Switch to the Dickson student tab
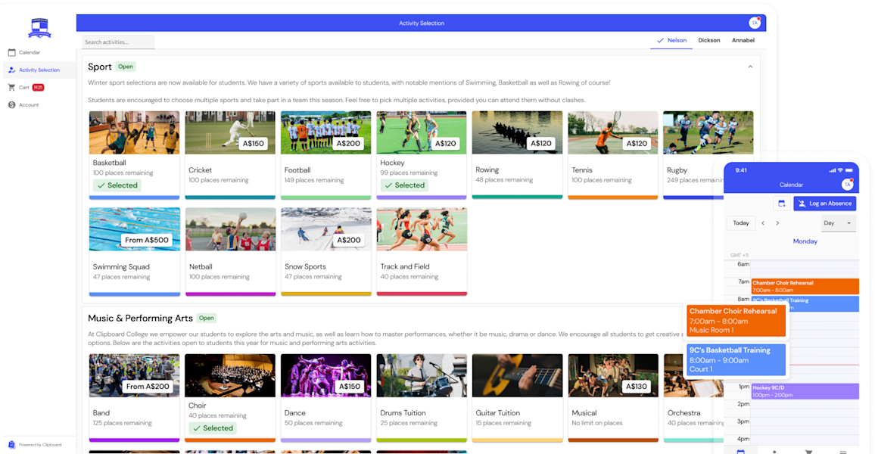This screenshot has width=875, height=454. coord(708,40)
